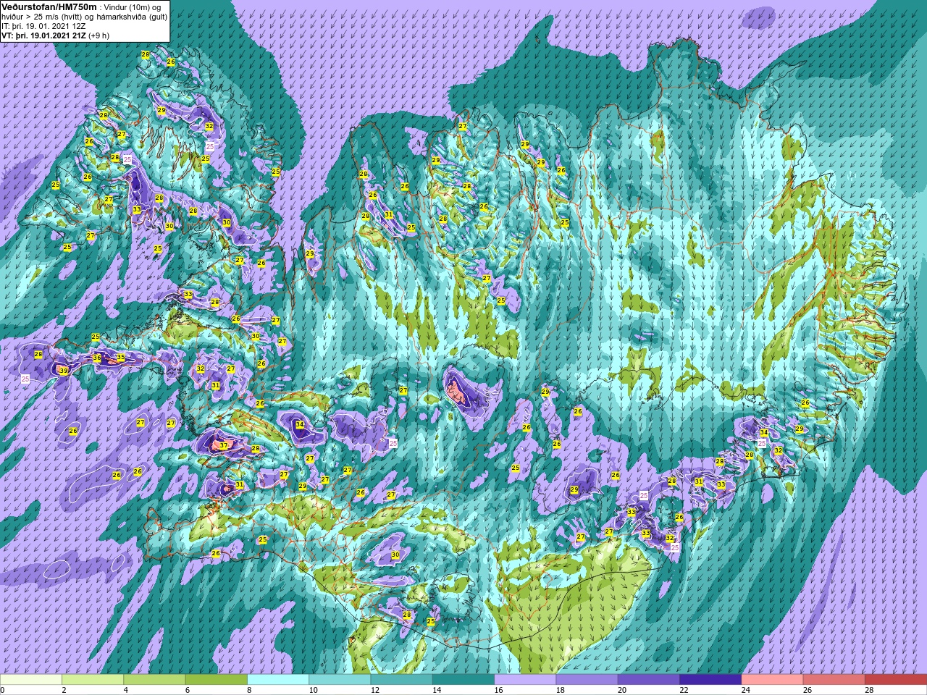The height and width of the screenshot is (695, 927).
Task: Pick the dark indigo 22–24 m/s legend swatch
Action: pyautogui.click(x=710, y=680)
